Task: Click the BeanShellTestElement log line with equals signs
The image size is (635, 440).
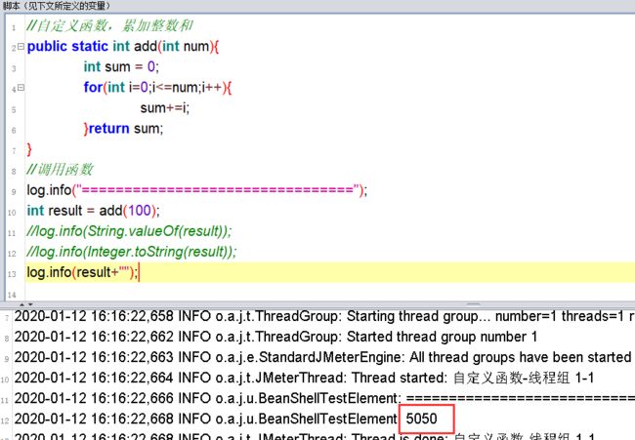Action: coord(324,398)
